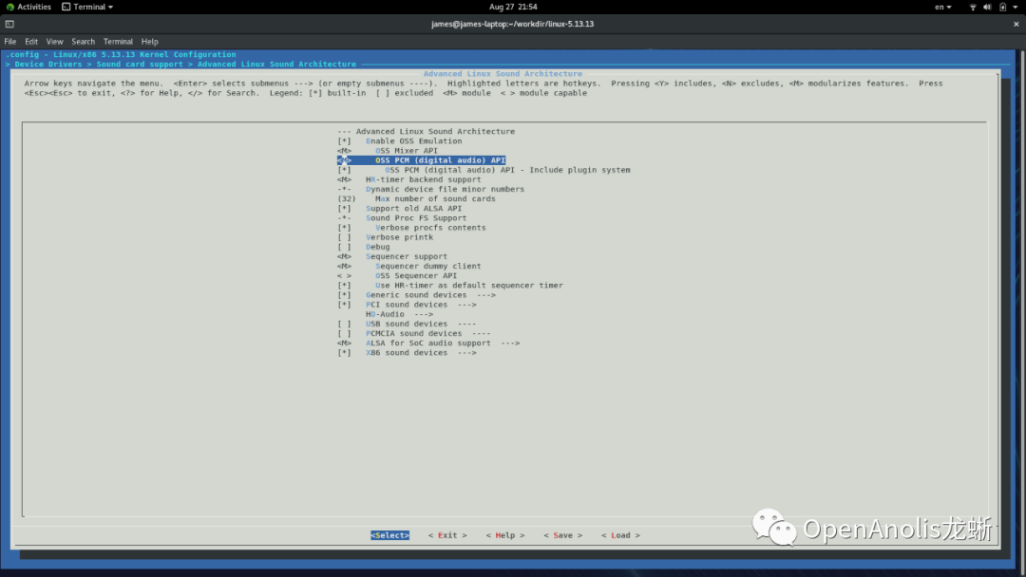
Task: Click Sound card support in the breadcrumb
Action: coord(140,64)
